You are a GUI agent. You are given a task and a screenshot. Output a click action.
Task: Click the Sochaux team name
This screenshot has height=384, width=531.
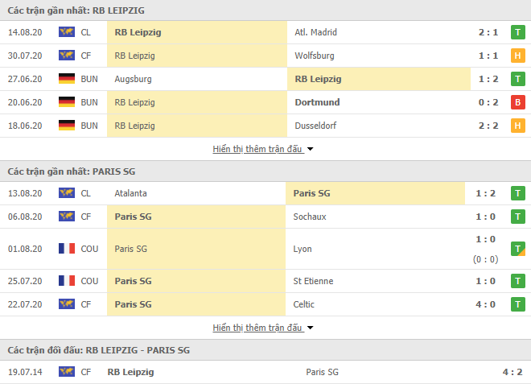[x=310, y=217]
